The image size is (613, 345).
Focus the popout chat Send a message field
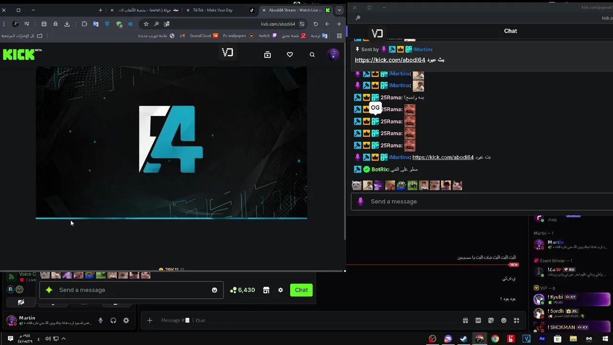pos(482,201)
